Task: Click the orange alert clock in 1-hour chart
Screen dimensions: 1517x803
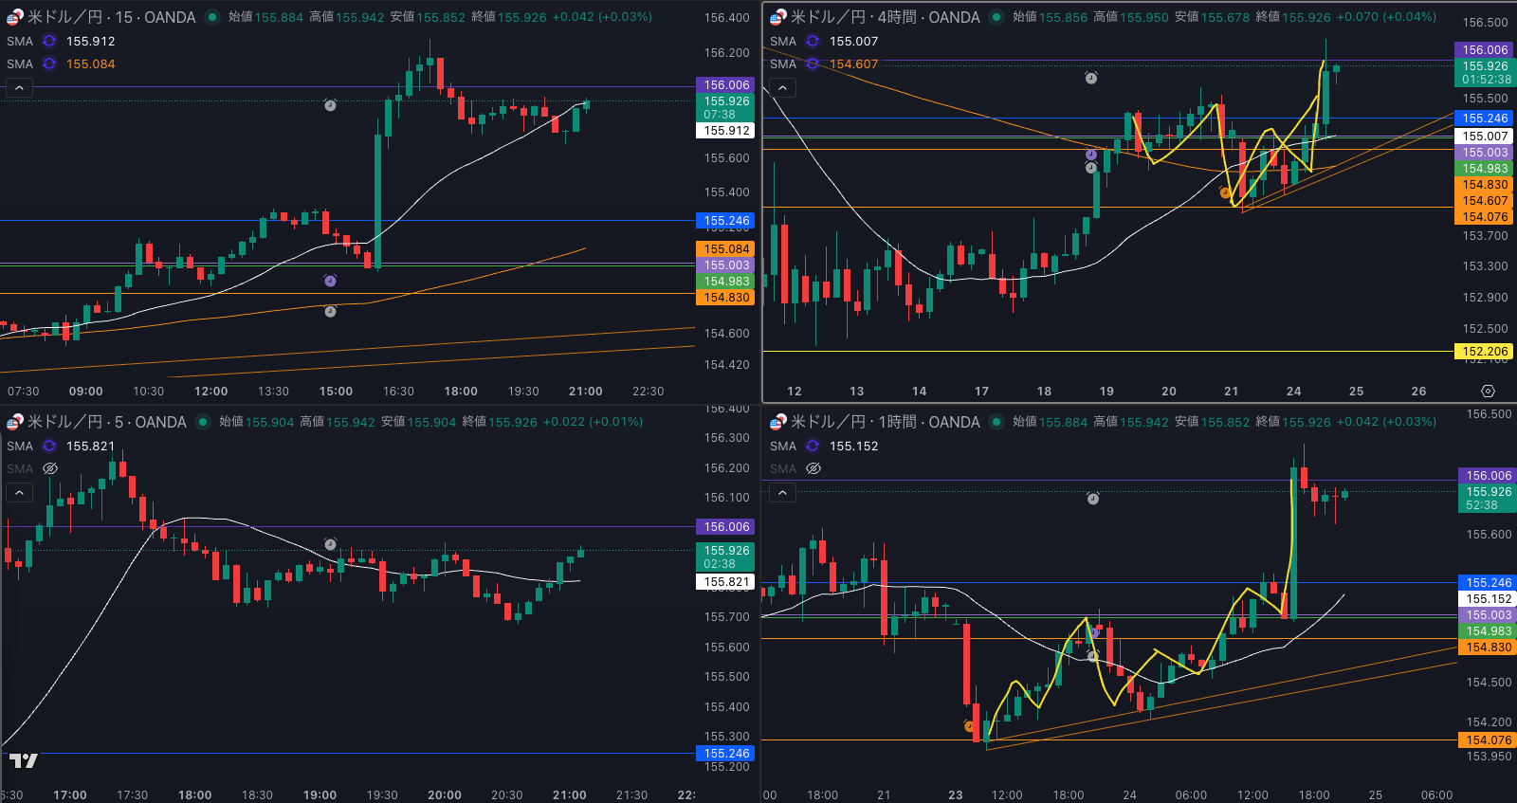Action: point(969,726)
